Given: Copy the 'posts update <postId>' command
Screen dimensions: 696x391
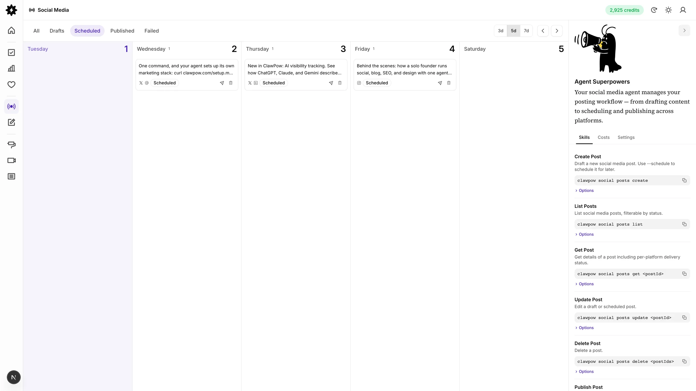Looking at the screenshot, I should pos(684,318).
